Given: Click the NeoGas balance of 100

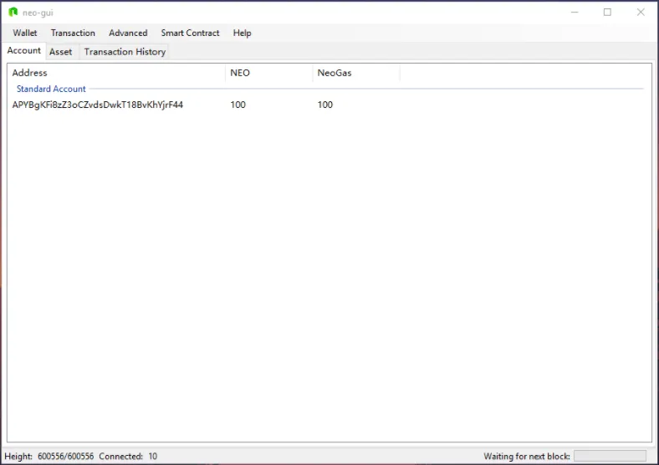Looking at the screenshot, I should coord(324,105).
